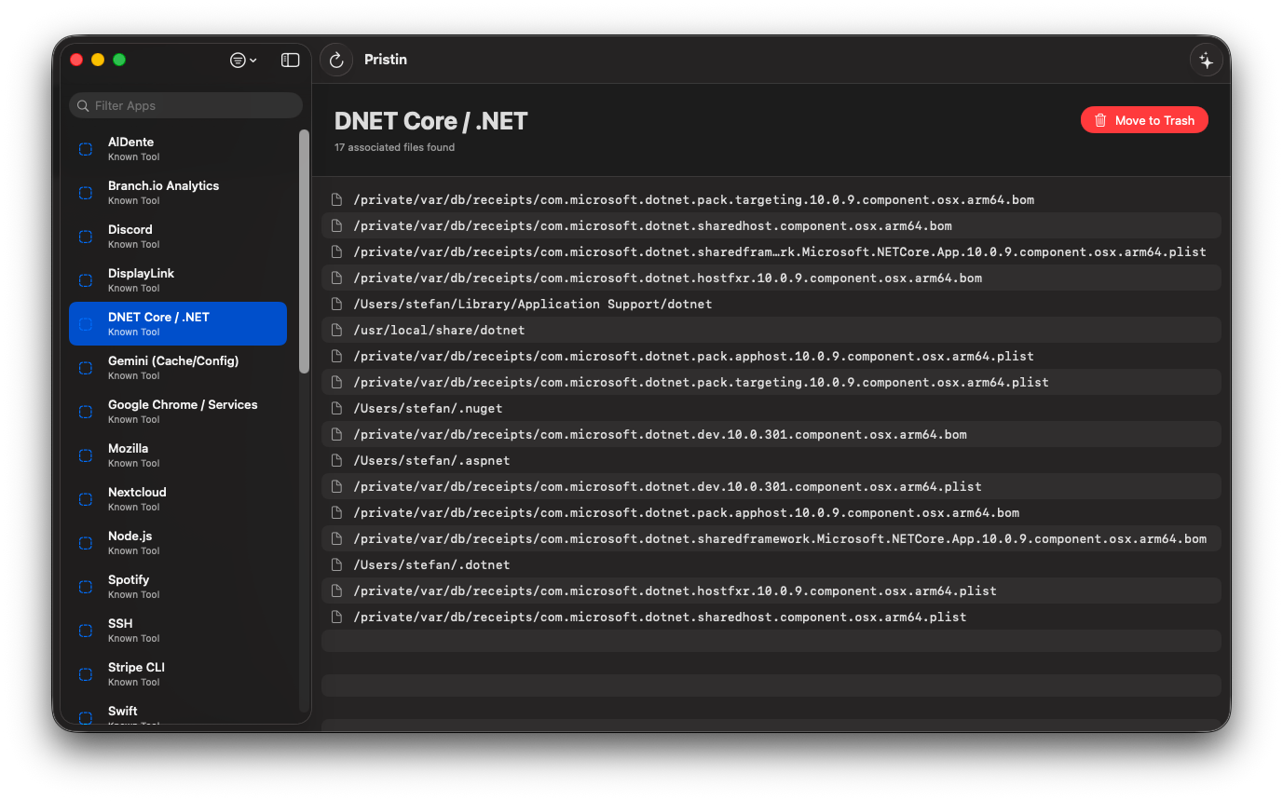The image size is (1283, 801).
Task: Move DNET Core files to Trash
Action: point(1144,120)
